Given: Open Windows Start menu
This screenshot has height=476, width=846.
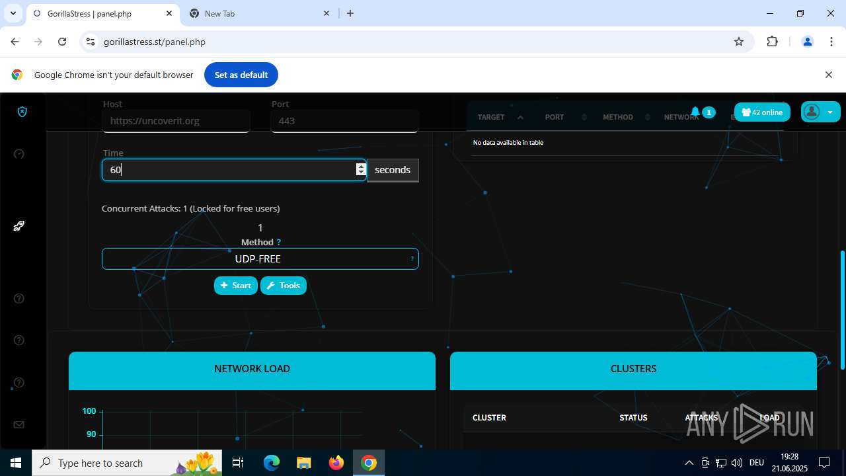Looking at the screenshot, I should point(16,463).
